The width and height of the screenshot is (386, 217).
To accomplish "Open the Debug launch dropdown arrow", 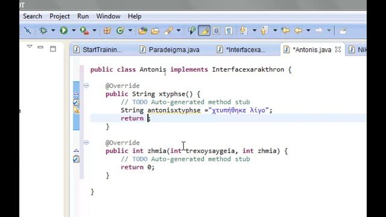I will (53, 31).
